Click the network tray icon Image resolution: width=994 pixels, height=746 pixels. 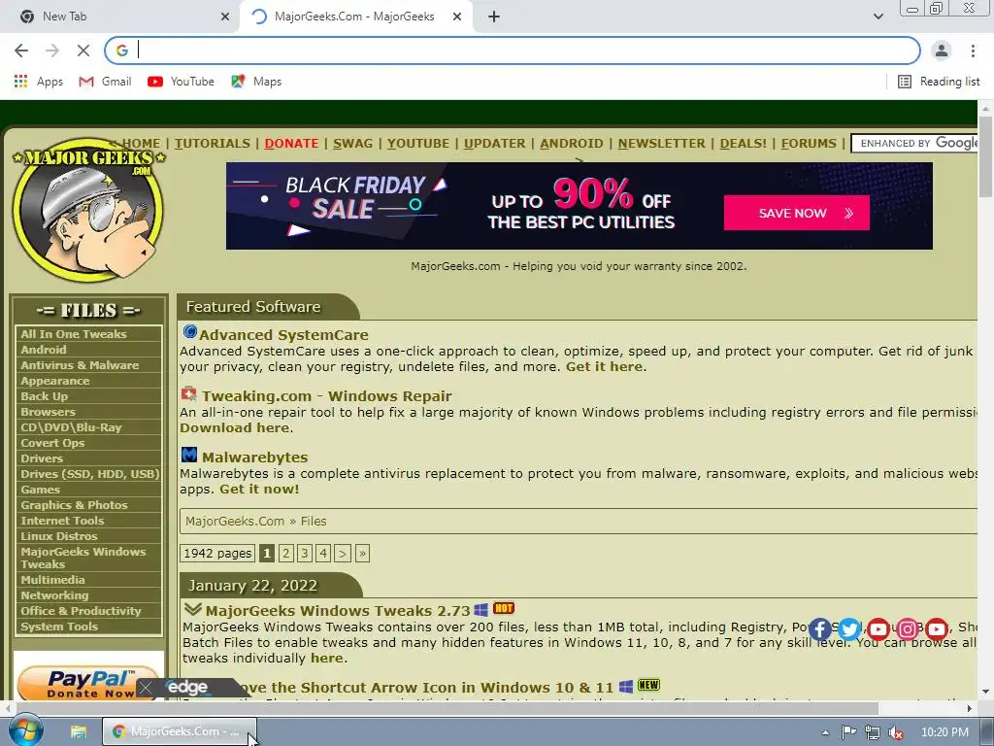click(x=873, y=732)
